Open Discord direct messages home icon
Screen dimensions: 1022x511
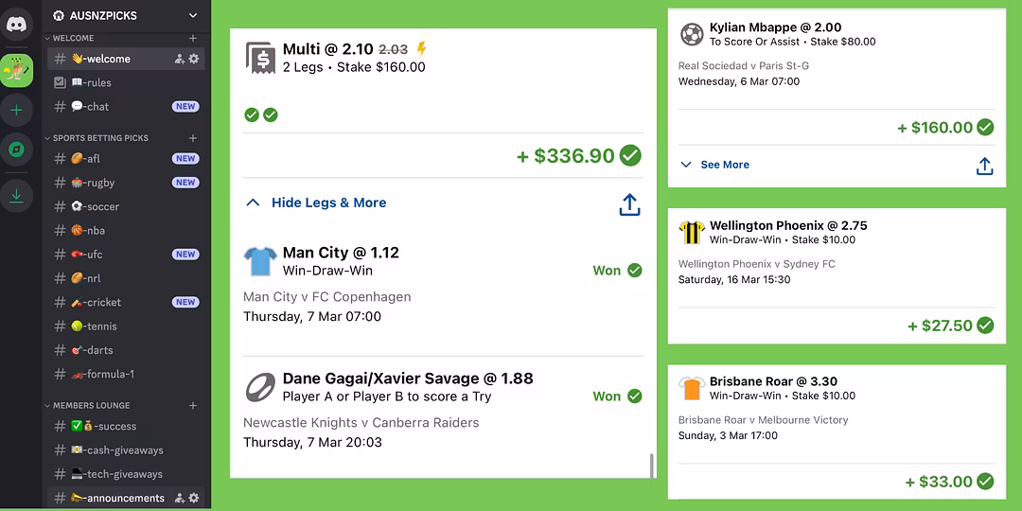(x=16, y=26)
